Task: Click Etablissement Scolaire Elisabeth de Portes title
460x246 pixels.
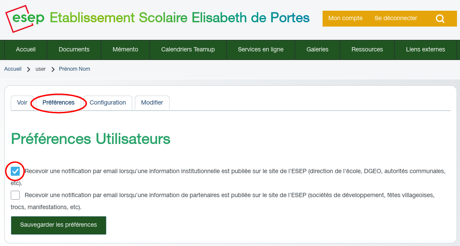Action: 180,18
